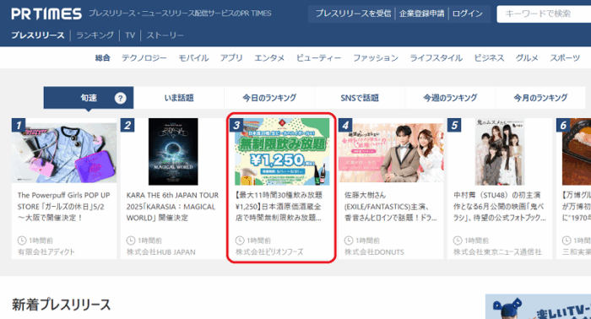Image resolution: width=591 pixels, height=319 pixels.
Task: Open the question mark help icon
Action: click(120, 98)
